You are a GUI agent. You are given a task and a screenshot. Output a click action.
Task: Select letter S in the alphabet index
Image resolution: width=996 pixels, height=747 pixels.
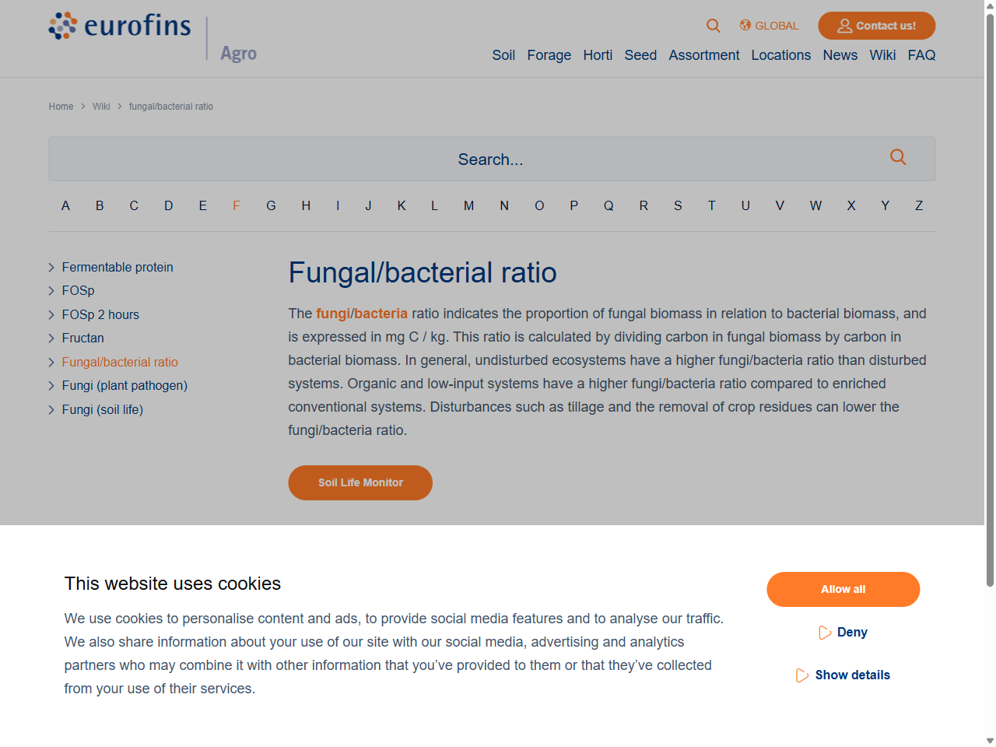678,206
